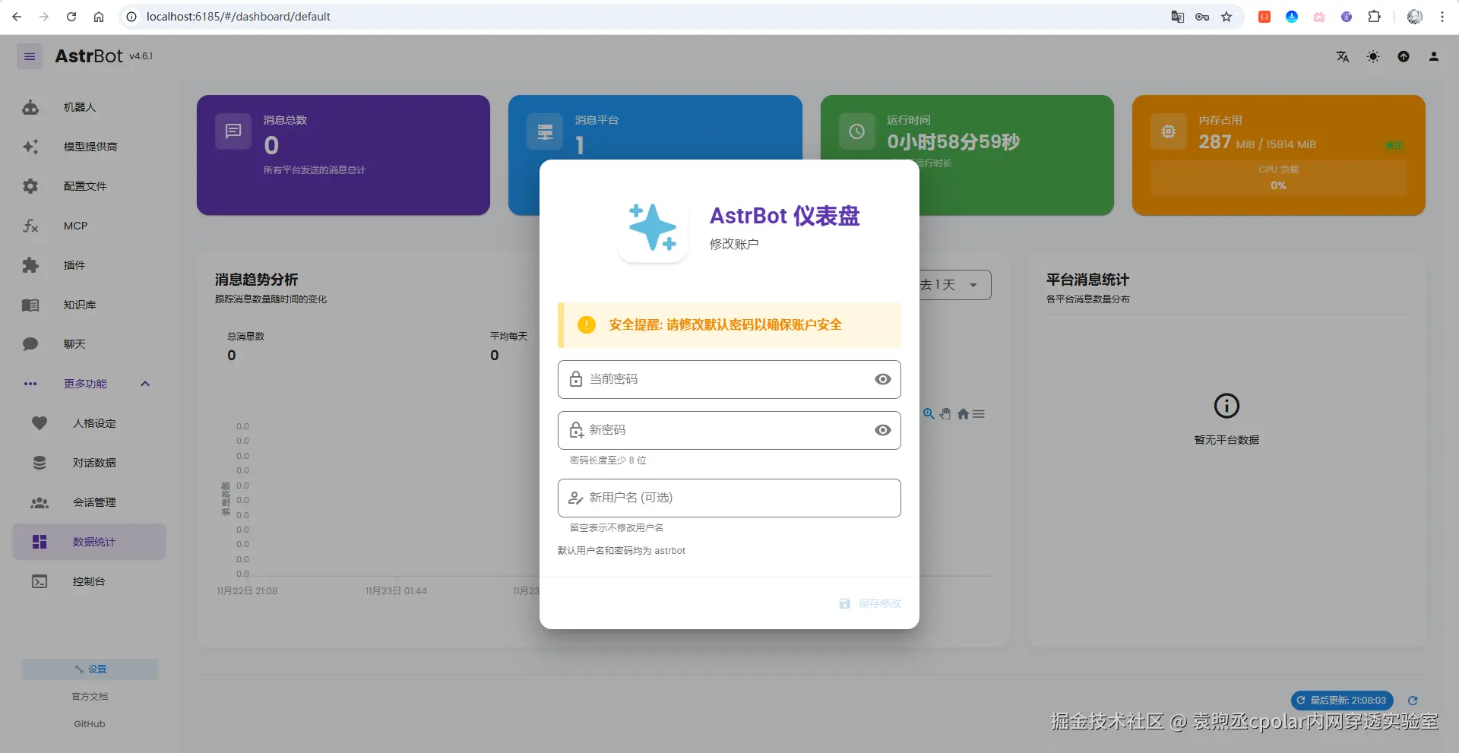
Task: Toggle the sidebar hamburger menu
Action: [30, 56]
